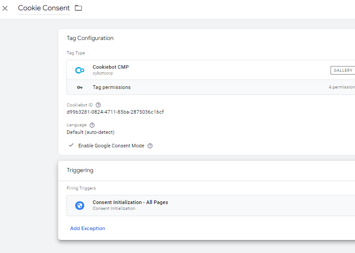The width and height of the screenshot is (355, 253).
Task: Click the Cookiebot ID value text
Action: click(115, 112)
